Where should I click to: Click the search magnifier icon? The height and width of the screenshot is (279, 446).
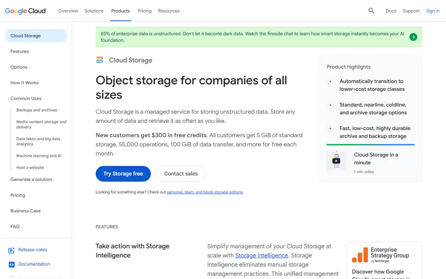click(x=371, y=11)
